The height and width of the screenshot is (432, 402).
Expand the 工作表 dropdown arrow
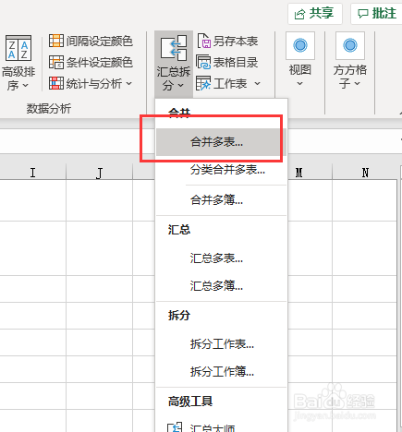(258, 83)
